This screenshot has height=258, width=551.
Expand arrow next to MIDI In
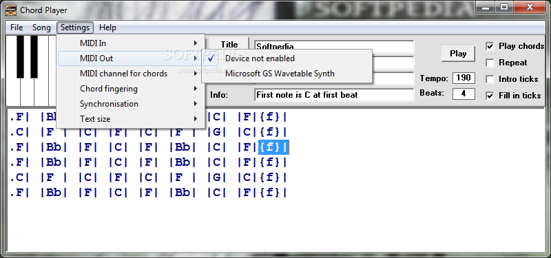pyautogui.click(x=196, y=43)
